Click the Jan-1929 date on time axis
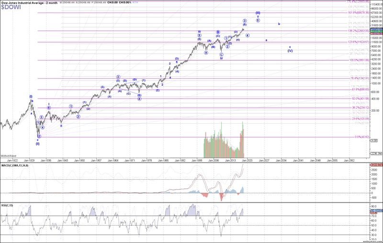 point(29,160)
